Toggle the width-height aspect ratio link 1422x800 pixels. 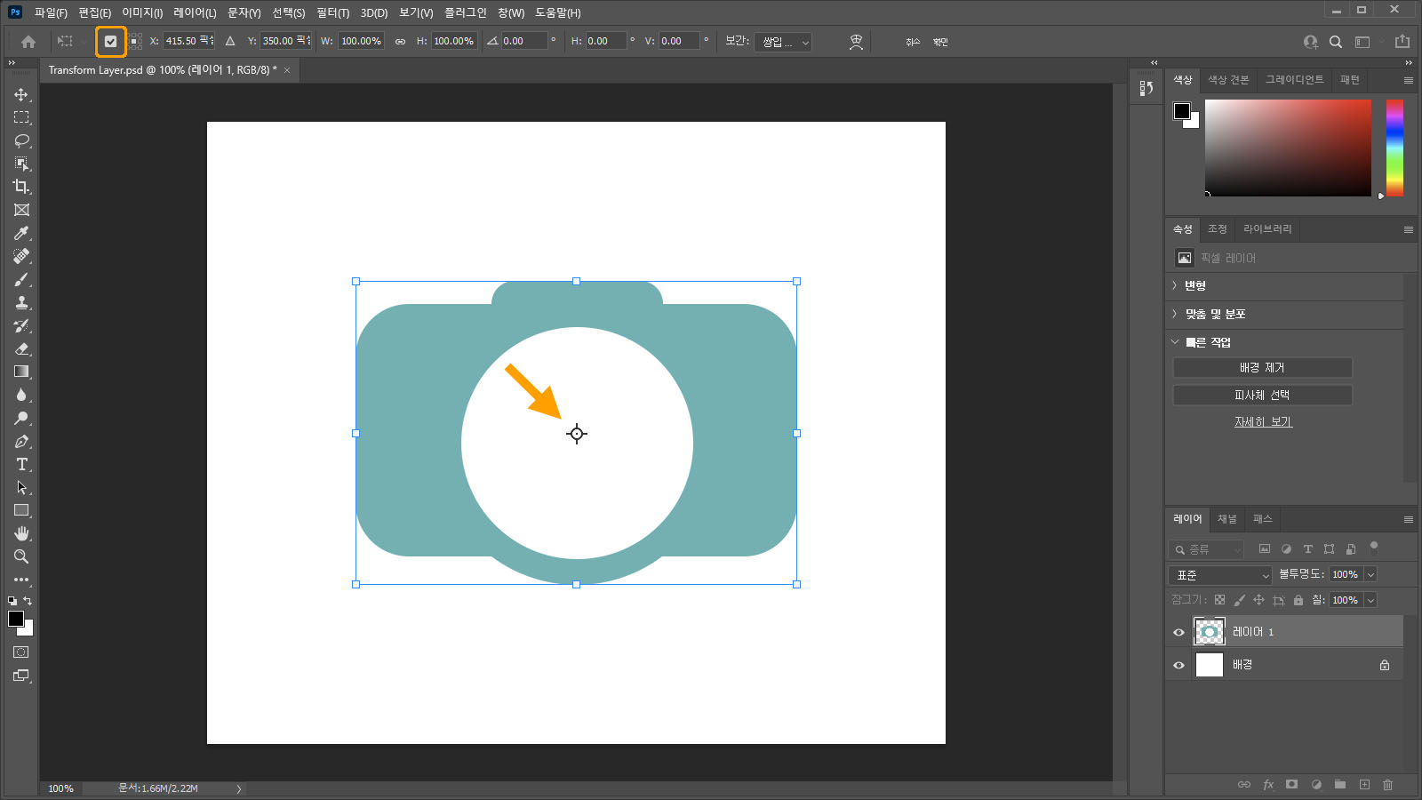coord(400,42)
